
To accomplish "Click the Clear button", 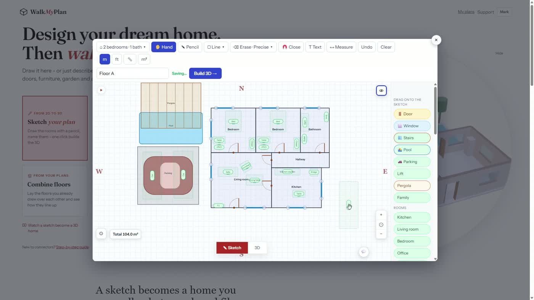I will coord(386,47).
